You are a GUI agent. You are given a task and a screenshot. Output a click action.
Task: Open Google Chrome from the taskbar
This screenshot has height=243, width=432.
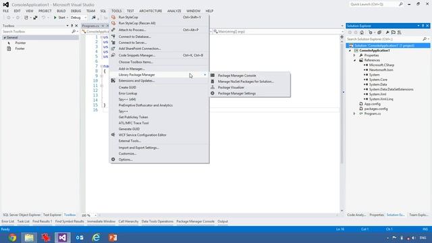[x=12, y=237]
